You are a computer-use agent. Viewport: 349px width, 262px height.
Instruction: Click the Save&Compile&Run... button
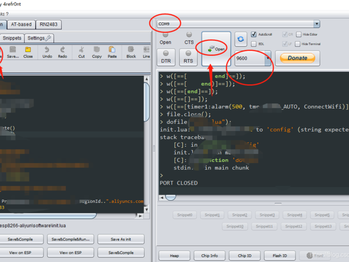pyautogui.click(x=71, y=239)
